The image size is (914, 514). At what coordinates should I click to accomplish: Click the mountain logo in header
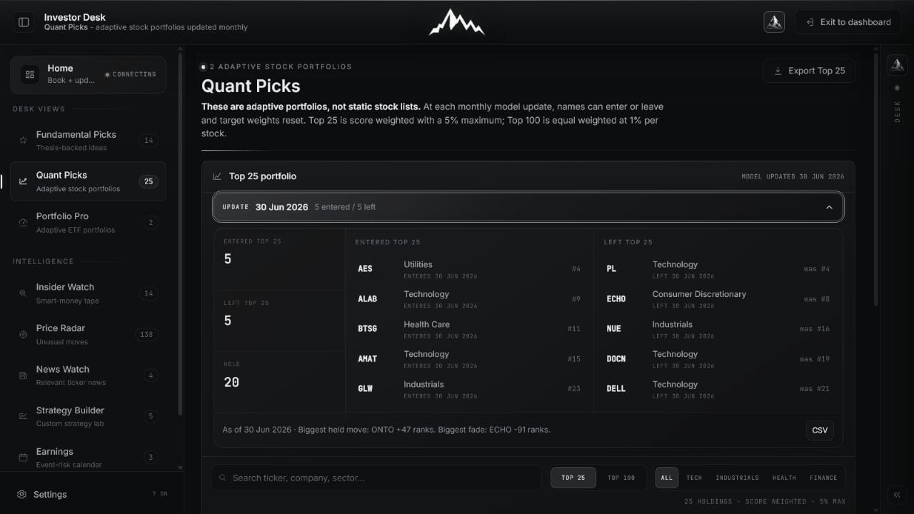coord(457,22)
